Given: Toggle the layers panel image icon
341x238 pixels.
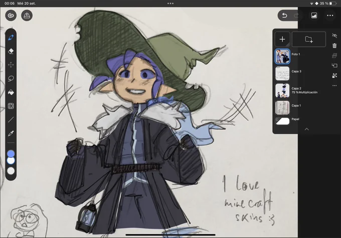Looking at the screenshot, I should point(314,16).
